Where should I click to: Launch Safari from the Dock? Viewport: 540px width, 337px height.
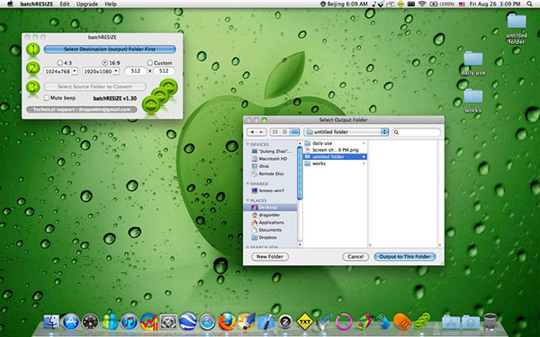[207, 323]
